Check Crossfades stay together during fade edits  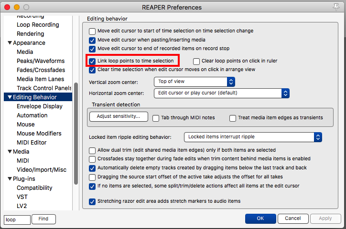92,159
